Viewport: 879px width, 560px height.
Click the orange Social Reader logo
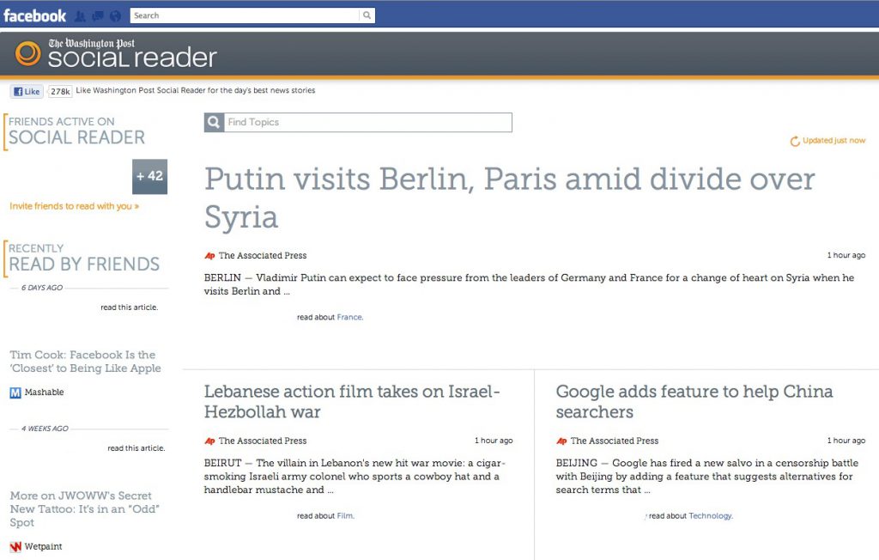tap(28, 54)
